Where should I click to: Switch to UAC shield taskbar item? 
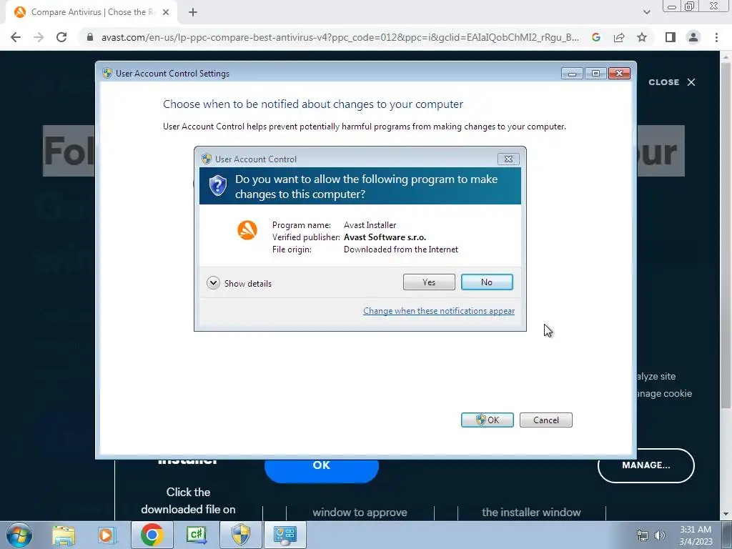tap(241, 535)
